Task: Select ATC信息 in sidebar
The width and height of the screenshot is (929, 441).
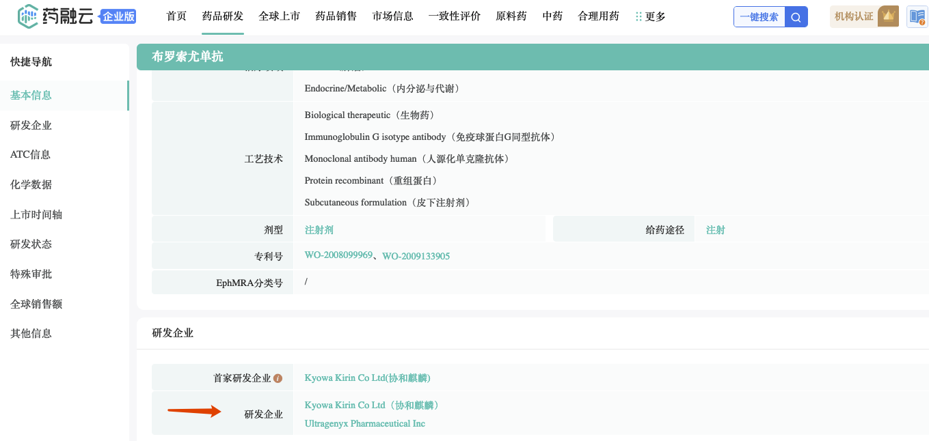Action: point(30,155)
